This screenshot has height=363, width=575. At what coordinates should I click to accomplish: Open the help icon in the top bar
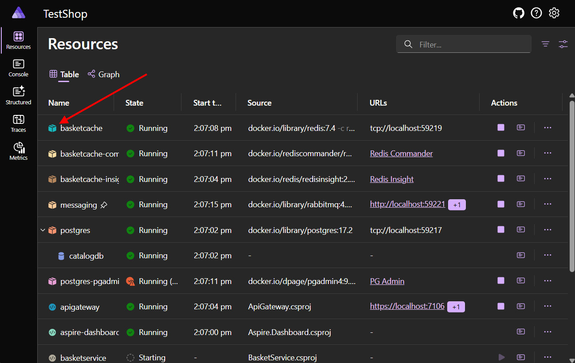(536, 13)
